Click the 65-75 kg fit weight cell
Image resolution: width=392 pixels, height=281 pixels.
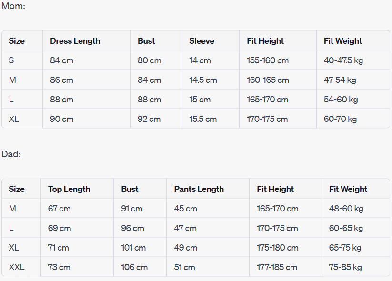coord(345,248)
